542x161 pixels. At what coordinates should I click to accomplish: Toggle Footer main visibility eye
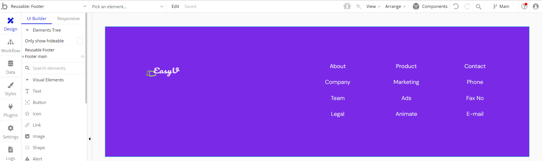[x=82, y=56]
